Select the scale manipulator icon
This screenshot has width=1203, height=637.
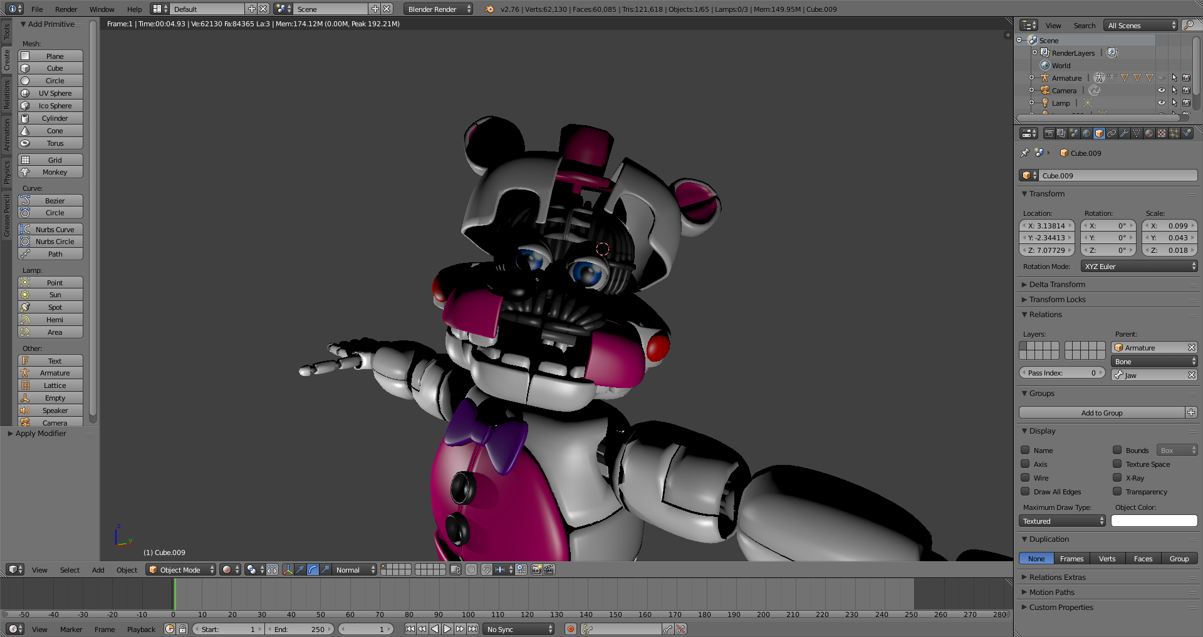point(325,569)
